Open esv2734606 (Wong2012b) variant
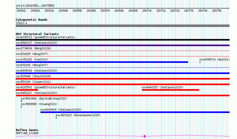Viewport: 237px width, 139px height. (34, 48)
